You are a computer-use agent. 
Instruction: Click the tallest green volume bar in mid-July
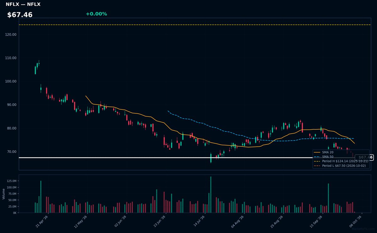pos(211,195)
